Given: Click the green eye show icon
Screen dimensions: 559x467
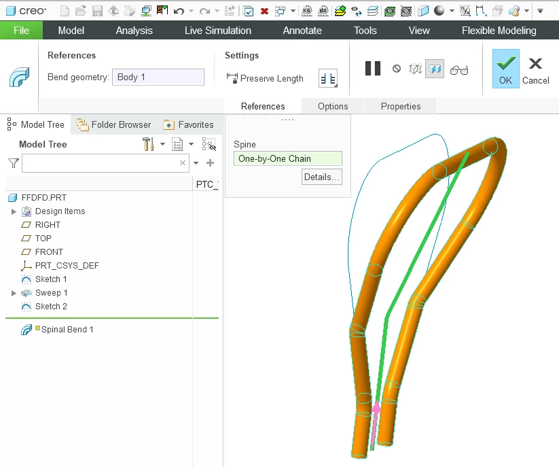Looking at the screenshot, I should [390, 11].
